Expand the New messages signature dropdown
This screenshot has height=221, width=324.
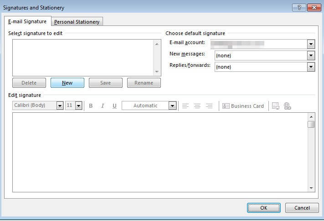point(311,55)
